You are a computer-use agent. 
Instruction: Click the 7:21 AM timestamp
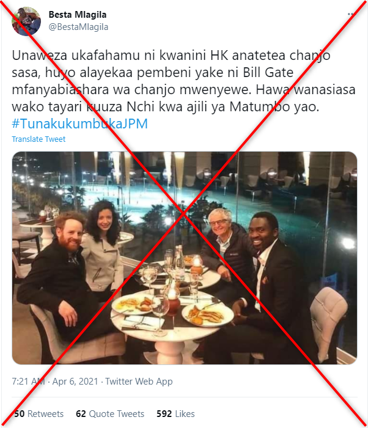(x=28, y=382)
